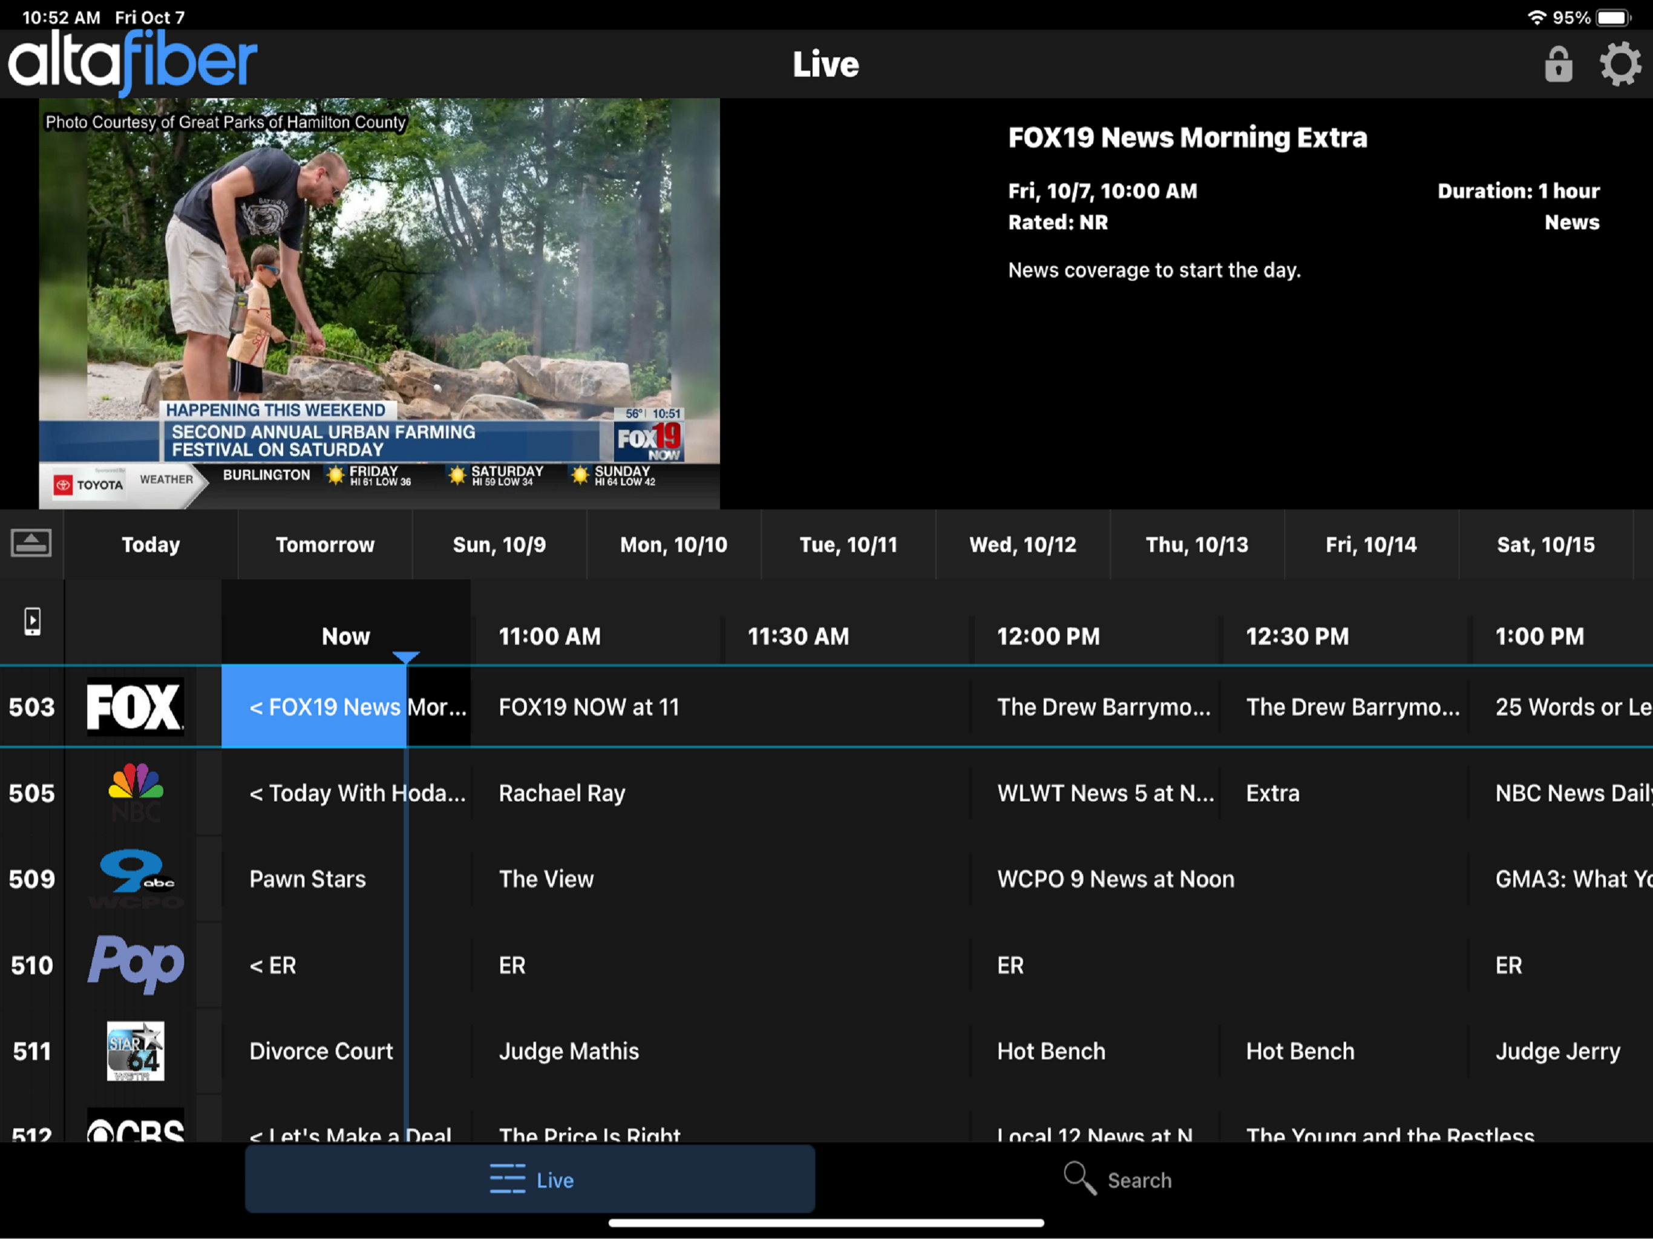Select FOX19 NOW at 11 program
This screenshot has width=1653, height=1239.
point(721,706)
